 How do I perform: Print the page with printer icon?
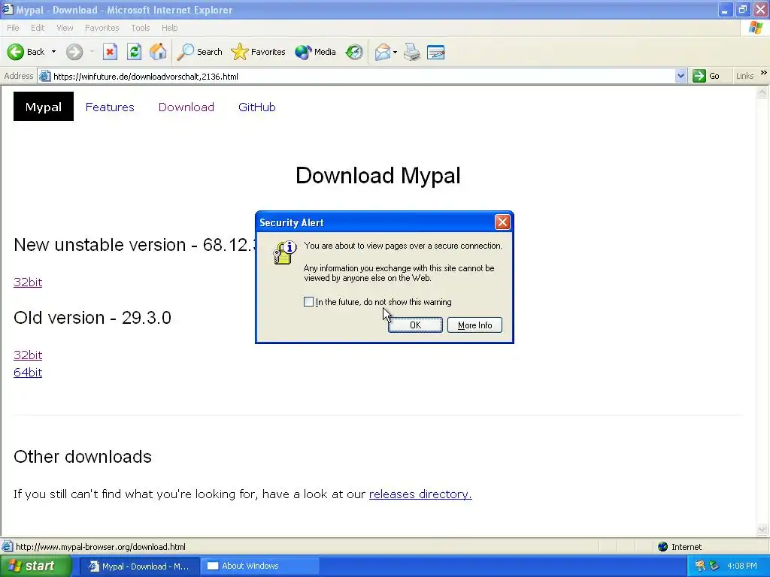pos(412,52)
